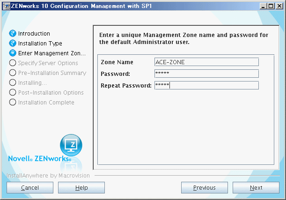286x200 pixels.
Task: Focus the Password field
Action: click(206, 74)
